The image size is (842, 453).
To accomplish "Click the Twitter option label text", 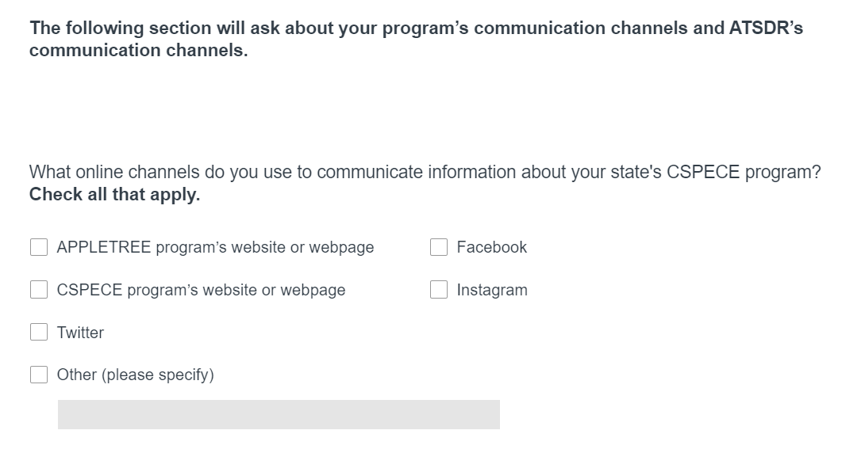I will click(x=80, y=333).
